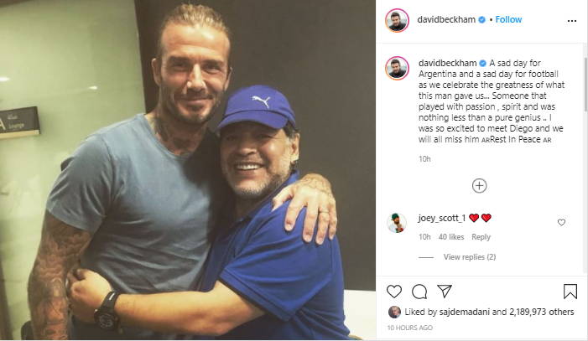The image size is (588, 341).
Task: Like joey_scott_1's comment with the small heart
Action: 561,222
